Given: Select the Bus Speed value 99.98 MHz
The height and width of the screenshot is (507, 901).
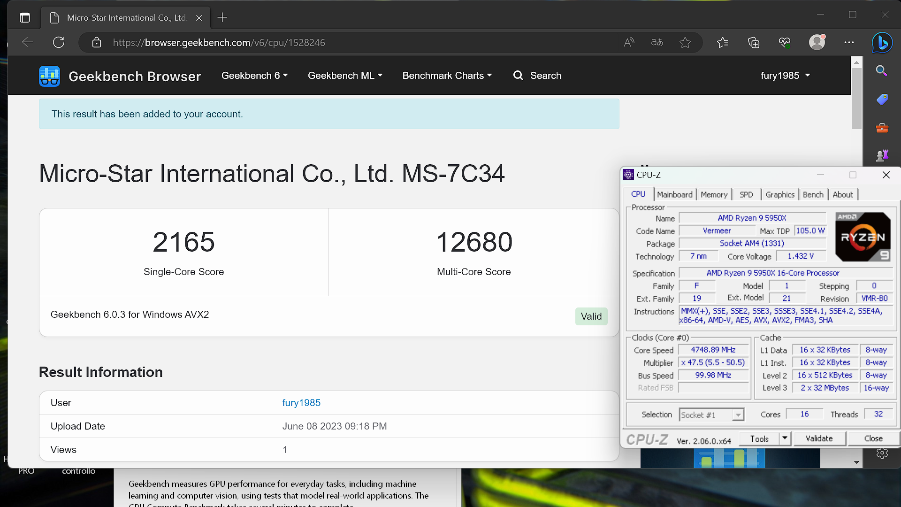Looking at the screenshot, I should [713, 375].
